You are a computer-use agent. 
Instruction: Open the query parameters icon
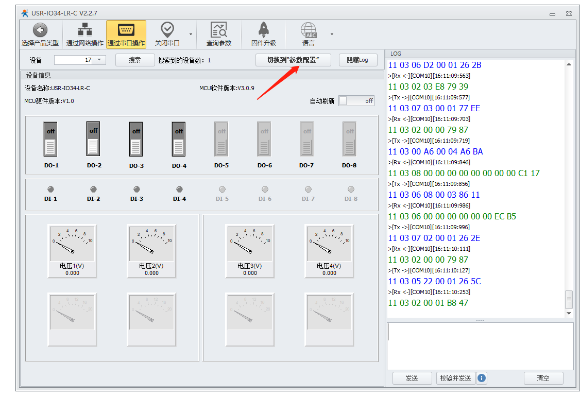click(x=219, y=30)
